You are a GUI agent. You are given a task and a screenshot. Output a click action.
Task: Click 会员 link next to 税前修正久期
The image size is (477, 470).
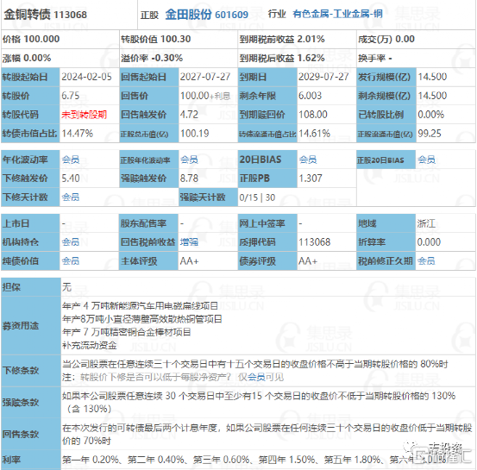coord(426,261)
